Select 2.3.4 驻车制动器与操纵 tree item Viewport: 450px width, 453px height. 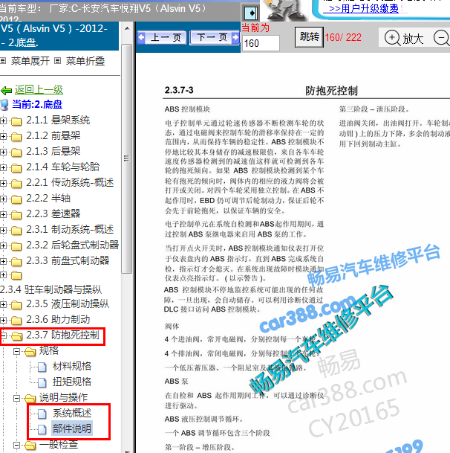pos(51,289)
